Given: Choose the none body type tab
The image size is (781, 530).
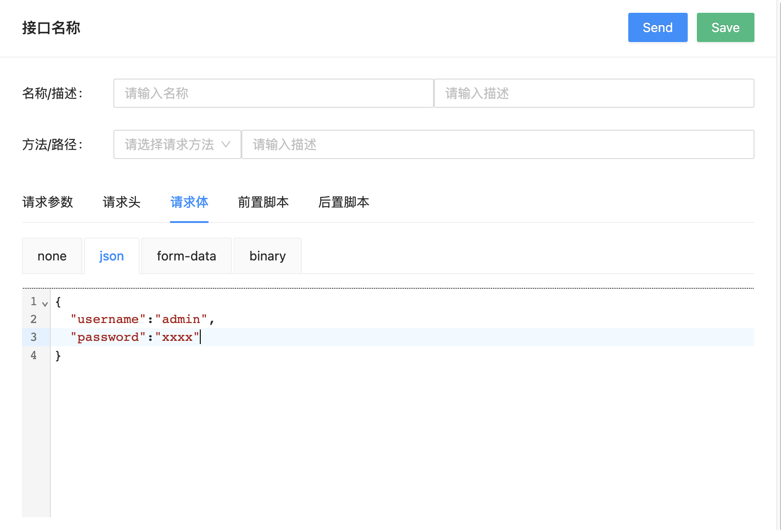Looking at the screenshot, I should coord(52,256).
